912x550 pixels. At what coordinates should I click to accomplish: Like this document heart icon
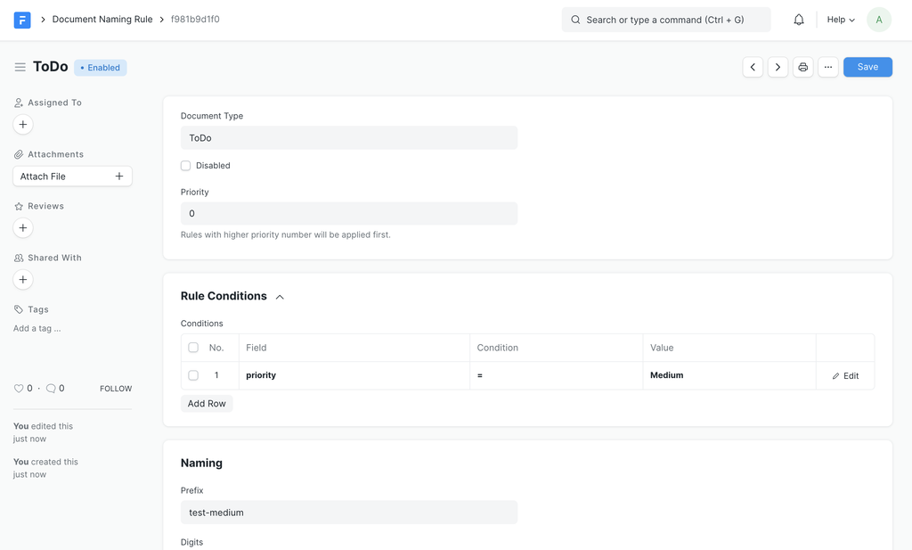click(19, 388)
